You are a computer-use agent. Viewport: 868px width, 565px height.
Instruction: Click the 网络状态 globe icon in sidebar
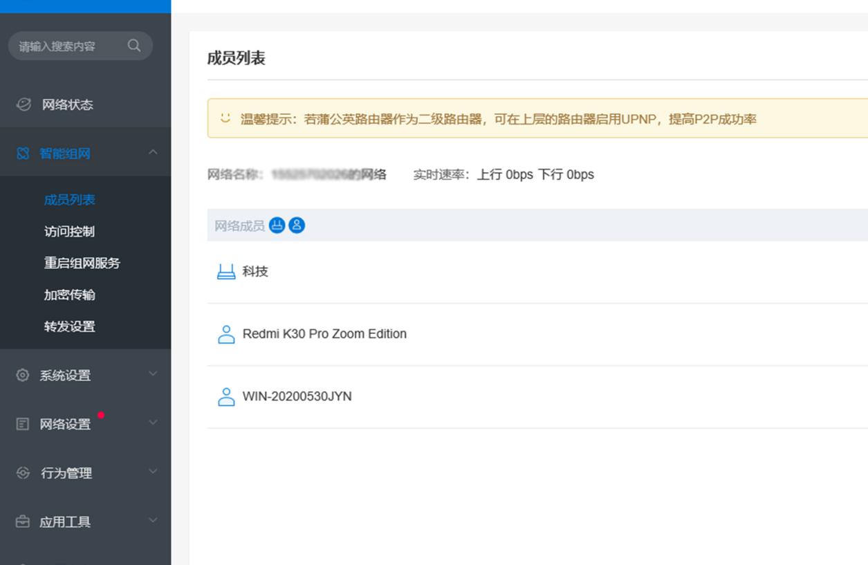[x=24, y=104]
